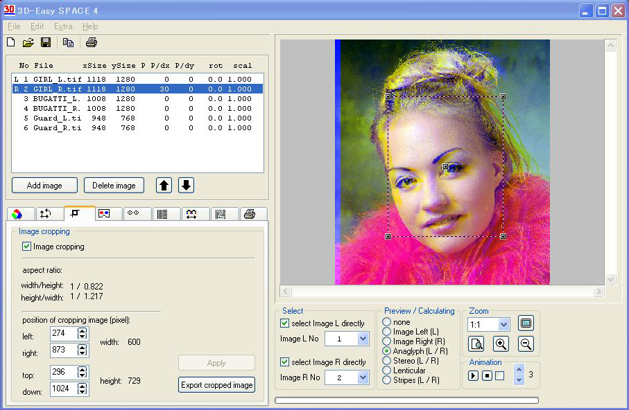Image resolution: width=629 pixels, height=410 pixels.
Task: Click the open file folder icon
Action: pos(28,43)
